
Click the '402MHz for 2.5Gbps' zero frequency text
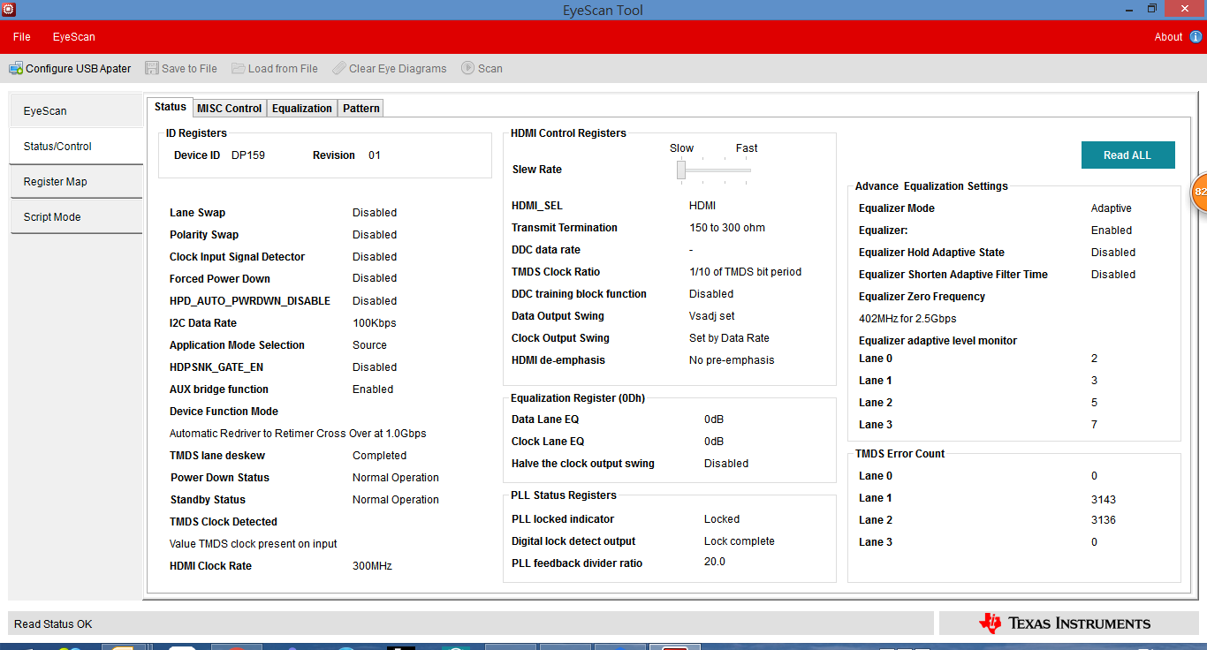coord(907,319)
